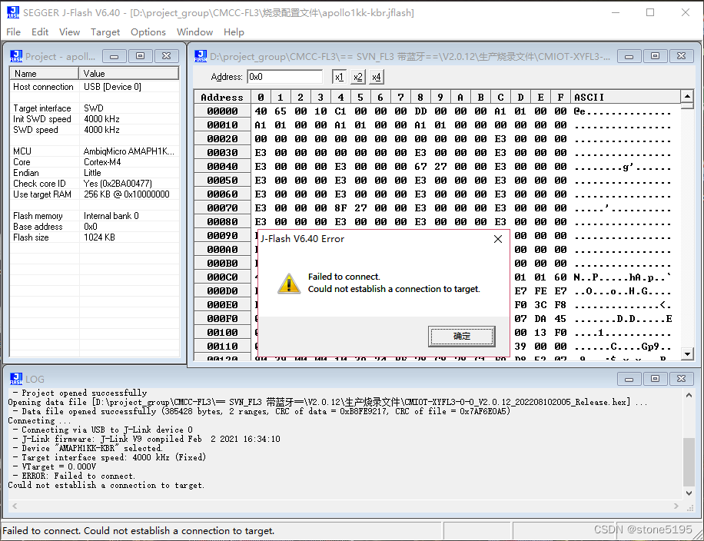The width and height of the screenshot is (704, 541).
Task: Select the Base address row
Action: click(95, 227)
